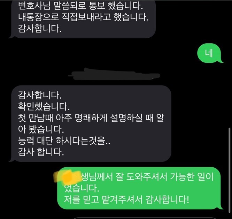Tap the tail of the first gray bubble
Viewport: 232px width, 219px height.
(13, 36)
